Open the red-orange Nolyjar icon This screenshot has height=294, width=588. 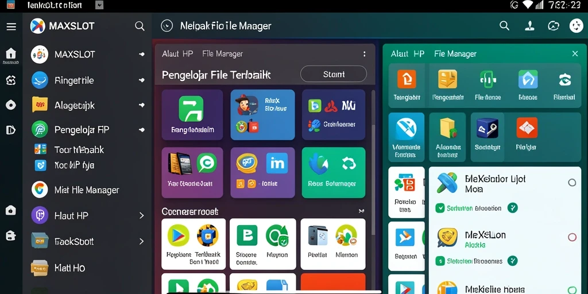click(527, 128)
